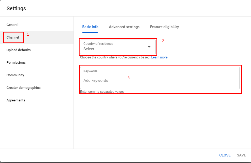This screenshot has height=163, width=251.
Task: Select Channel in the settings sidebar
Action: click(x=13, y=37)
